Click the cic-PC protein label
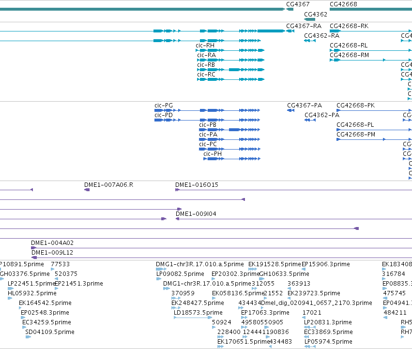Screen dimensions: 412x349 coord(208,145)
